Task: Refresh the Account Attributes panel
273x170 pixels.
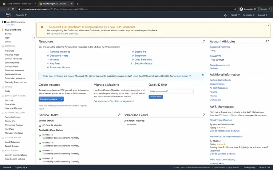Action: pyautogui.click(x=269, y=41)
